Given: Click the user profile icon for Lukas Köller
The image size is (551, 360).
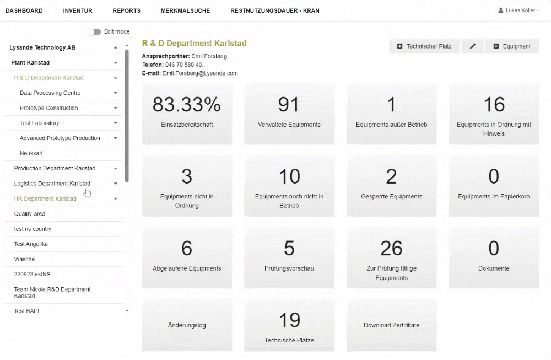Looking at the screenshot, I should click(500, 10).
